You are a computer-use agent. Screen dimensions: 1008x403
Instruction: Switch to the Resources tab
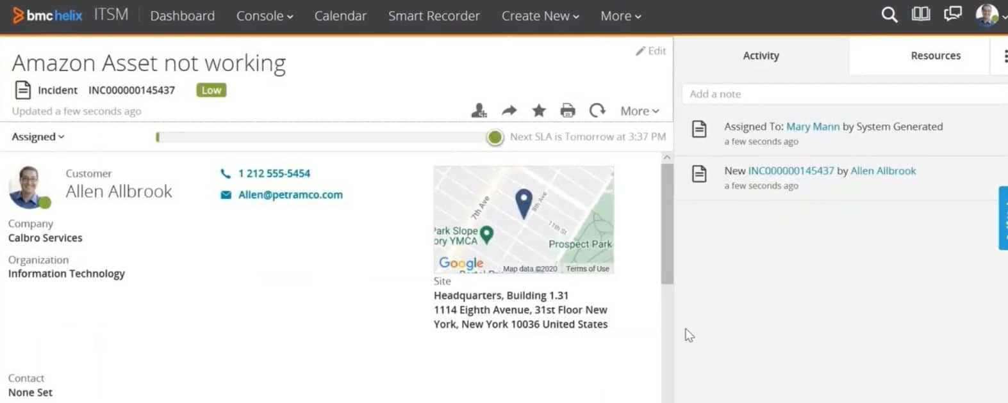tap(935, 56)
